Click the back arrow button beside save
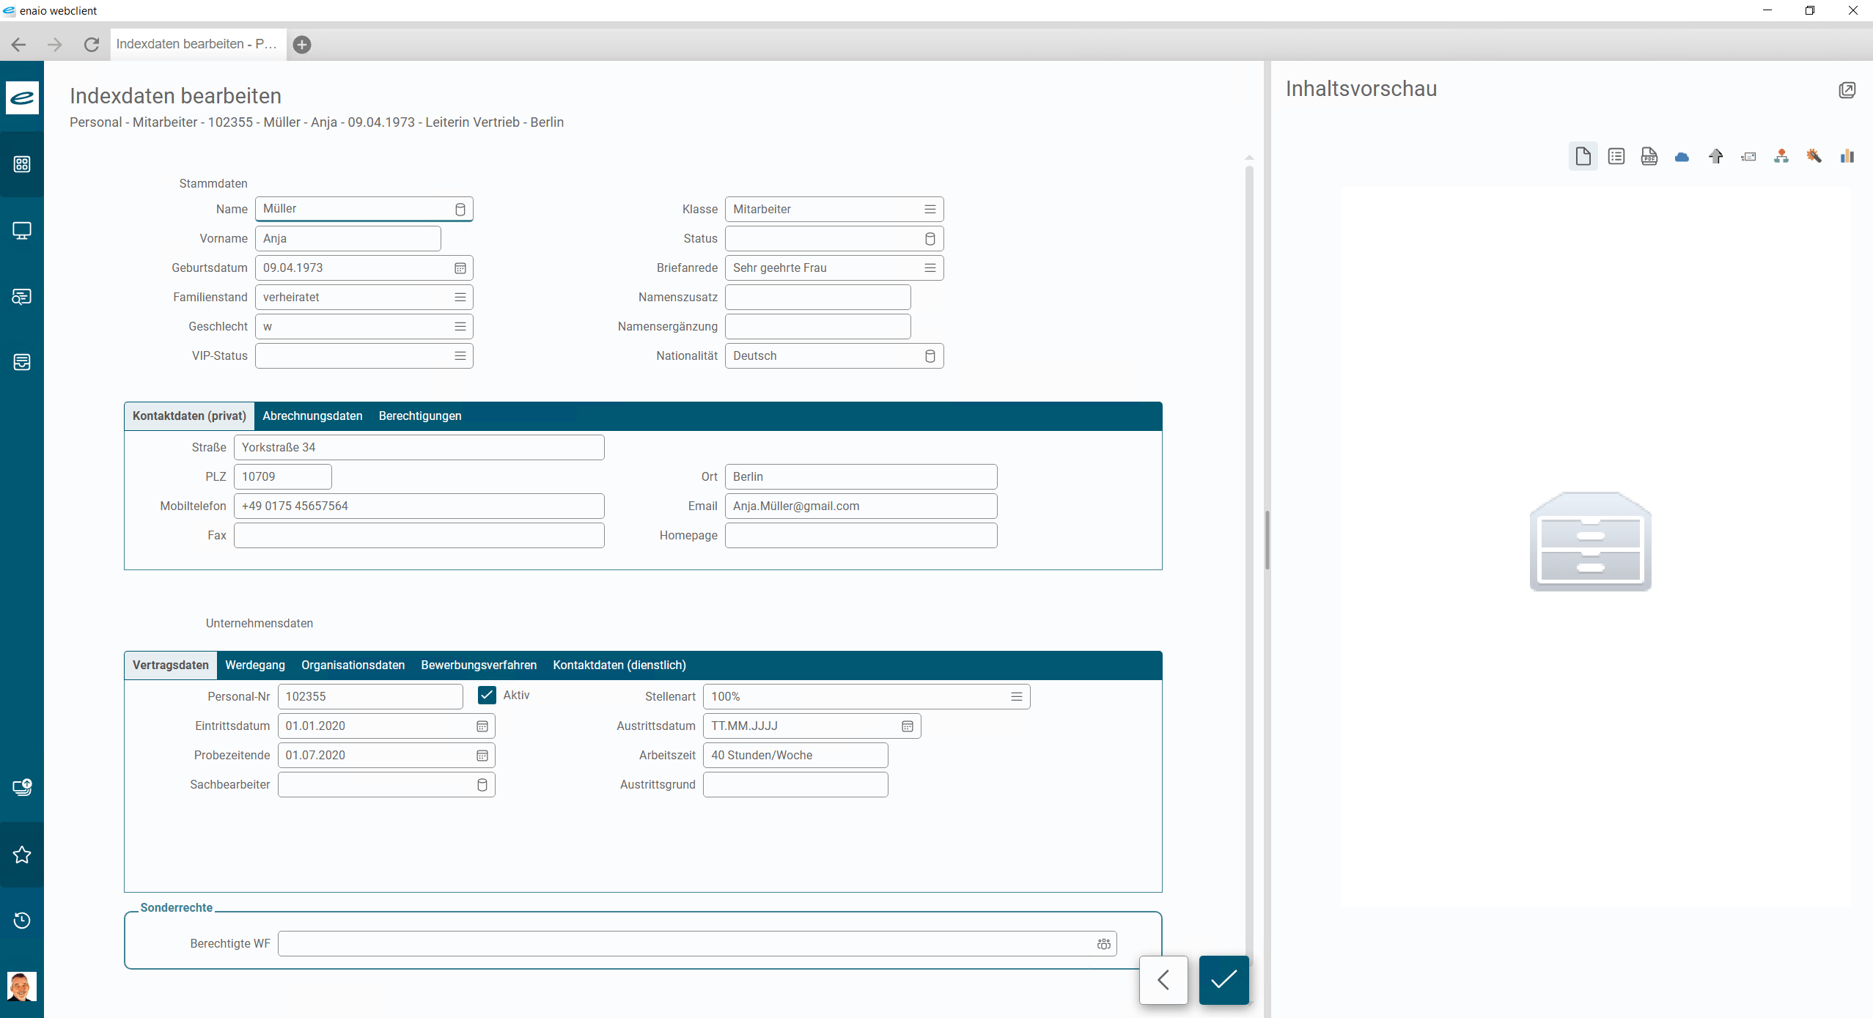1873x1018 pixels. pos(1163,980)
